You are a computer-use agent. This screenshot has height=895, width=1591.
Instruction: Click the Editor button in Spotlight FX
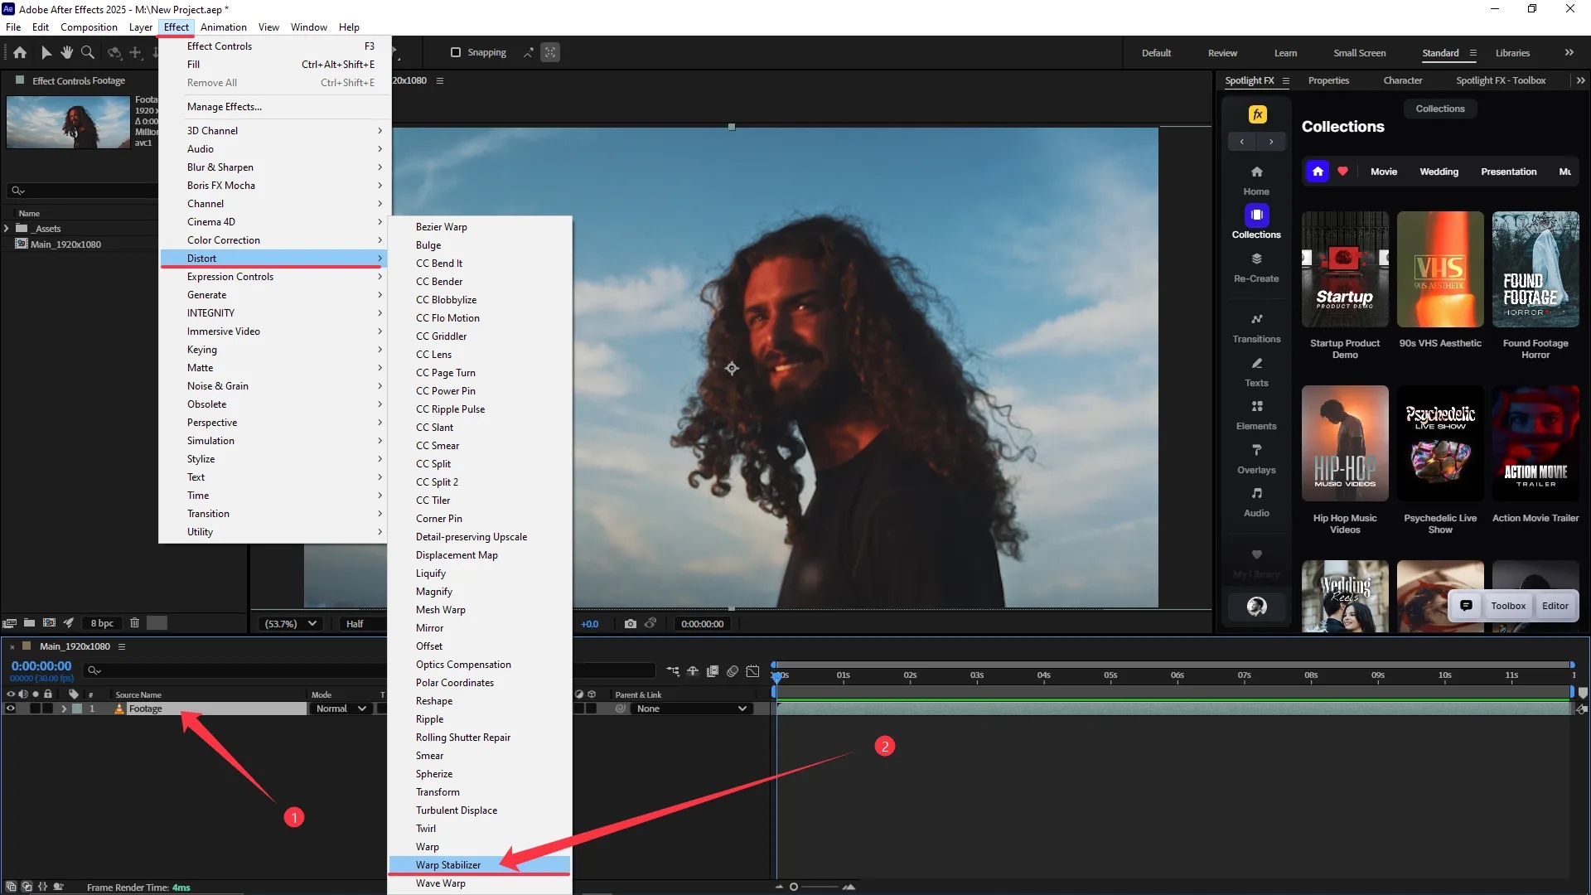click(x=1555, y=606)
